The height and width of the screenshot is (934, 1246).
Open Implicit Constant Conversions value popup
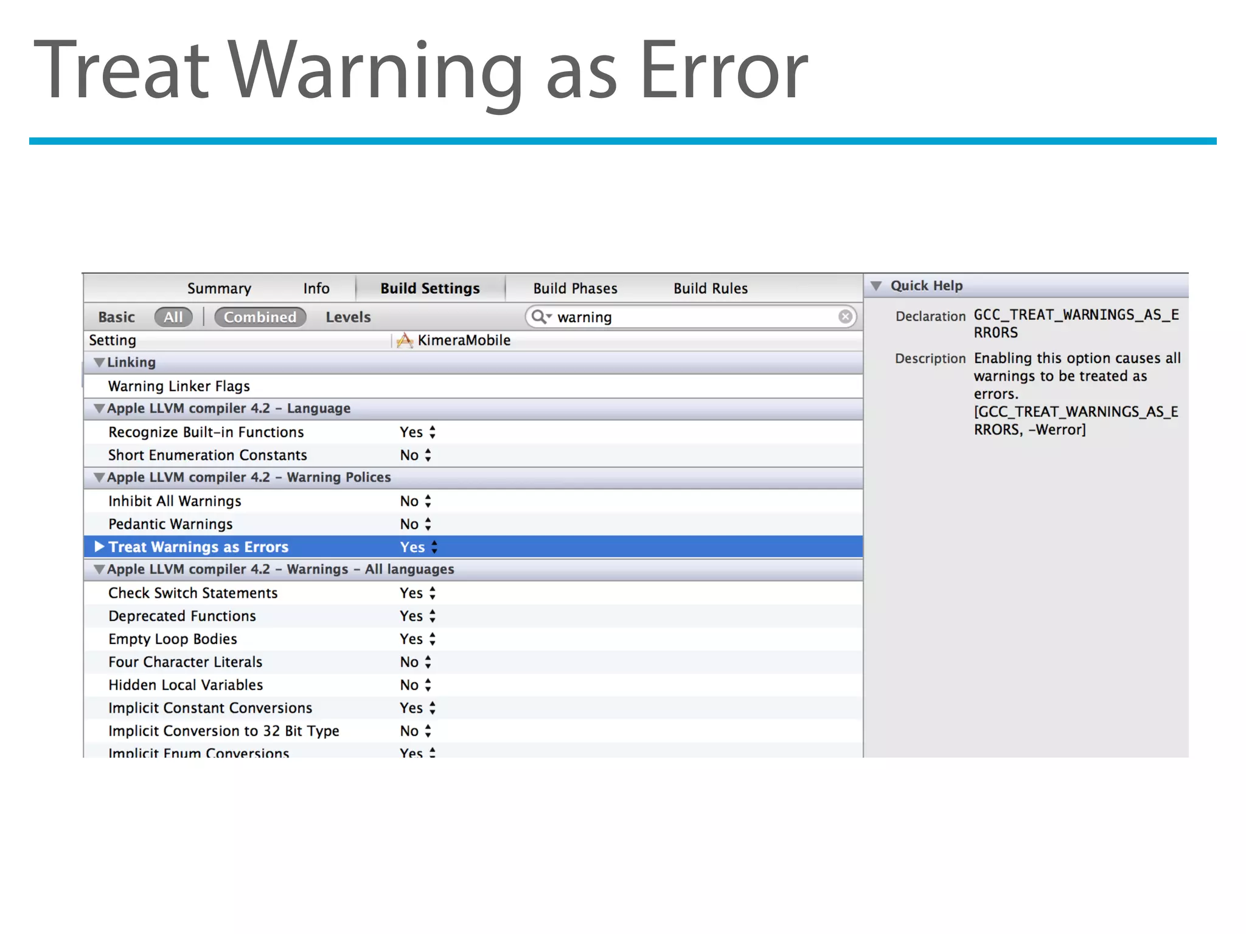(x=418, y=708)
